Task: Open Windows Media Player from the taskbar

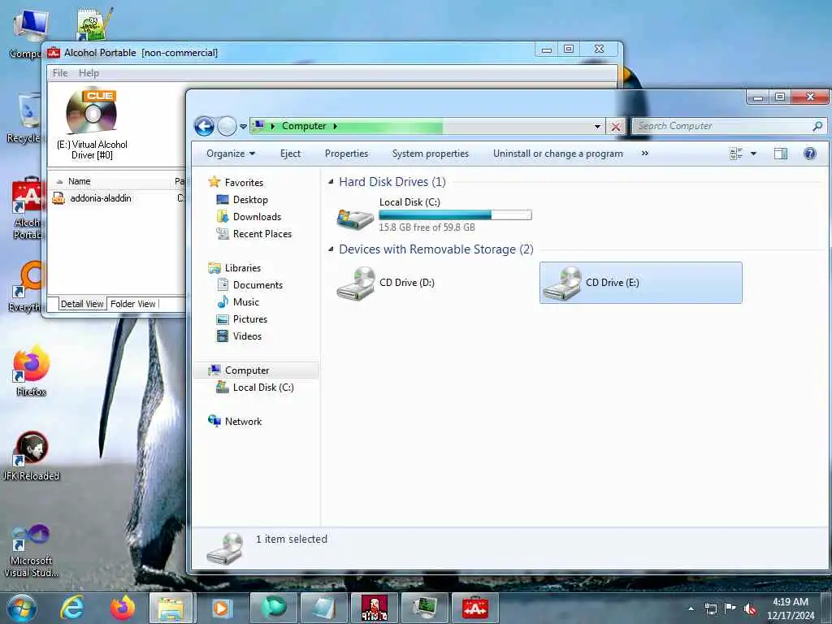Action: [221, 608]
